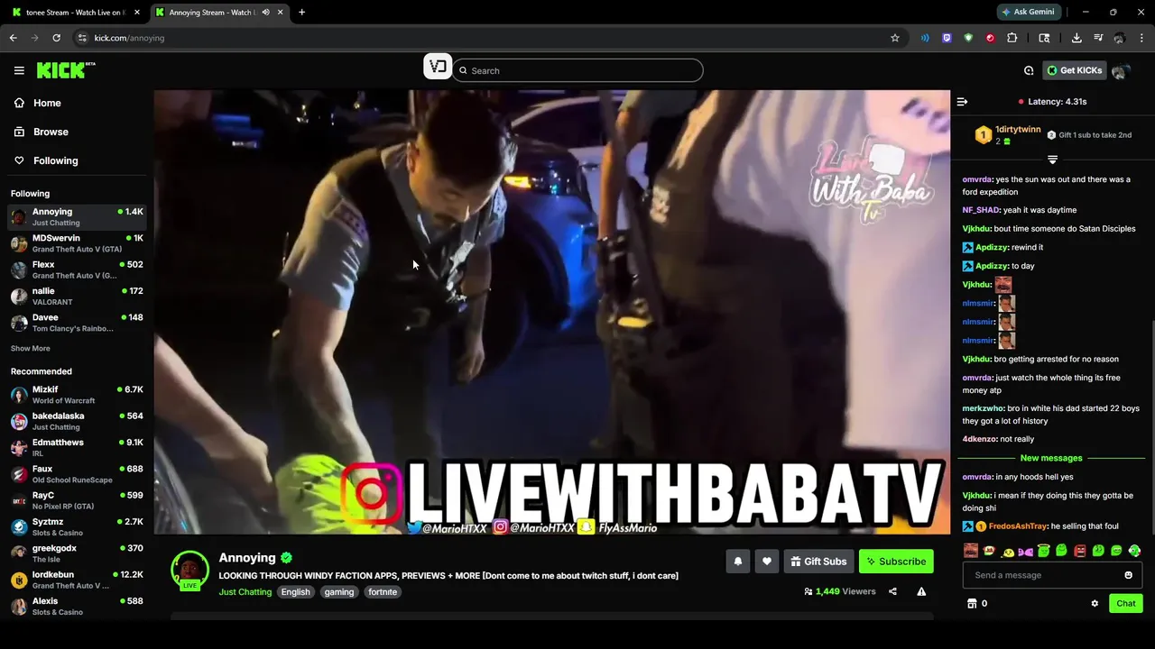Open the KICKs balance refresh icon
Screen dimensions: 1155x649
(1029, 70)
